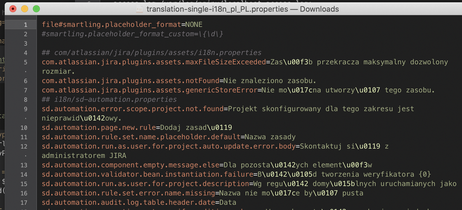Select line number 4 in the gutter

click(25, 53)
